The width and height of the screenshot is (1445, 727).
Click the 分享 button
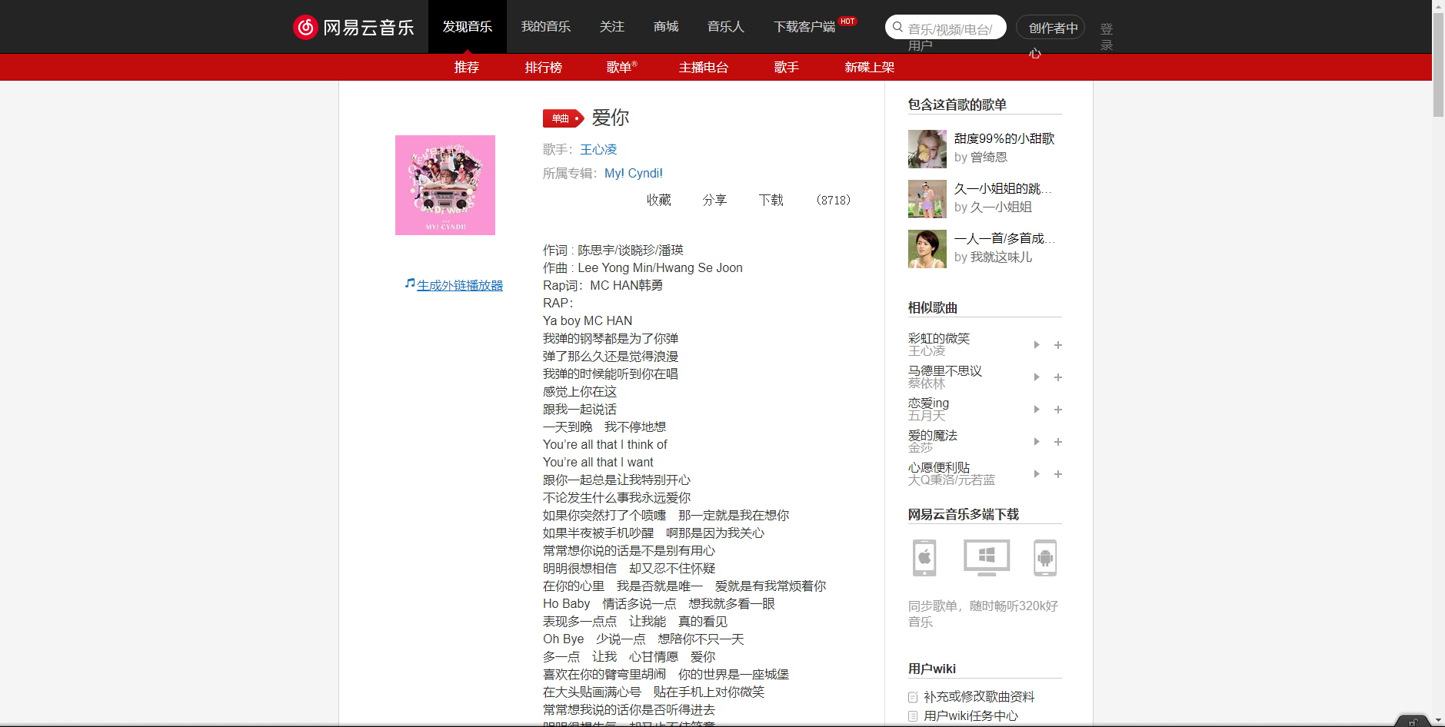point(714,200)
